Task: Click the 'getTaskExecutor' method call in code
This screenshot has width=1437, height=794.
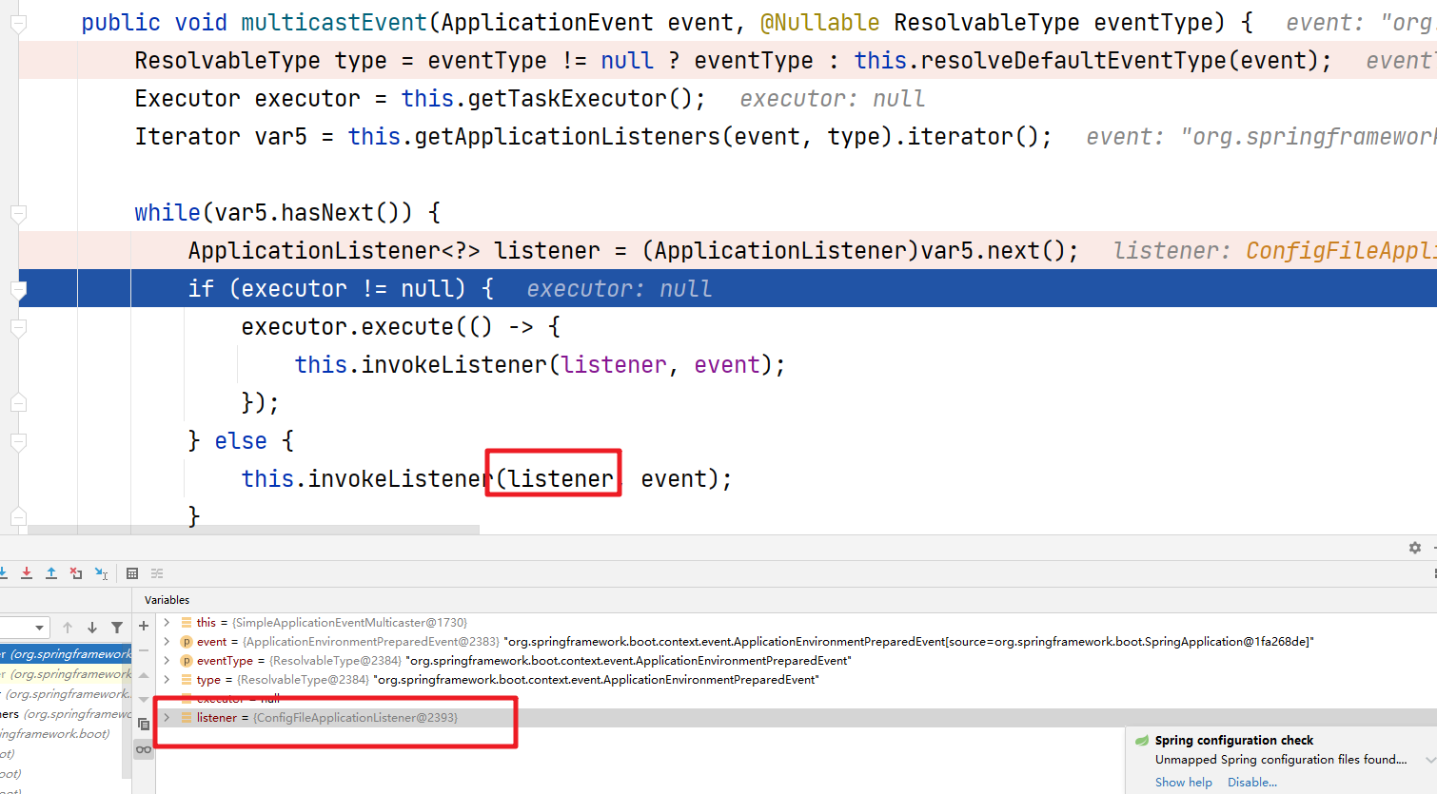Action: [x=567, y=99]
